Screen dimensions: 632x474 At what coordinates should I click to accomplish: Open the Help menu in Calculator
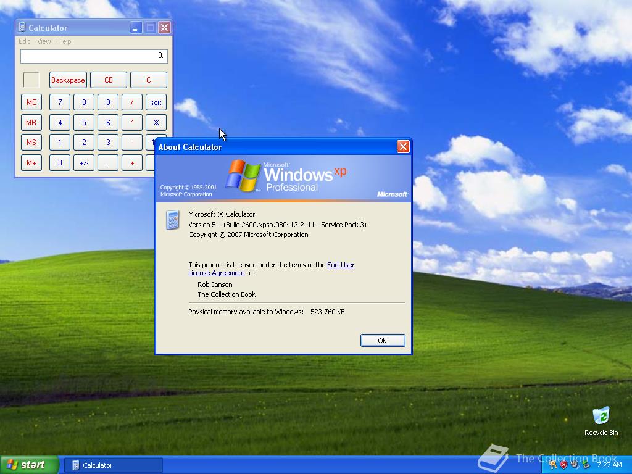click(64, 41)
